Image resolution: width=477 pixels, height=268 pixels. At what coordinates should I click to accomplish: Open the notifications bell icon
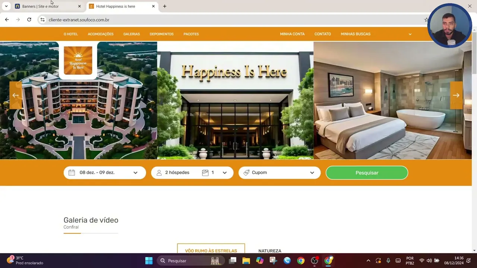click(469, 261)
